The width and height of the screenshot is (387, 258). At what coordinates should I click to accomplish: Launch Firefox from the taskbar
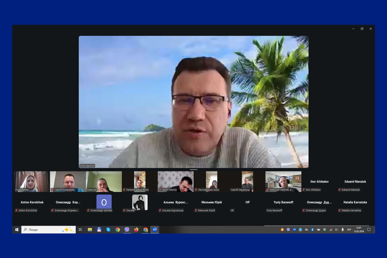coord(136,229)
